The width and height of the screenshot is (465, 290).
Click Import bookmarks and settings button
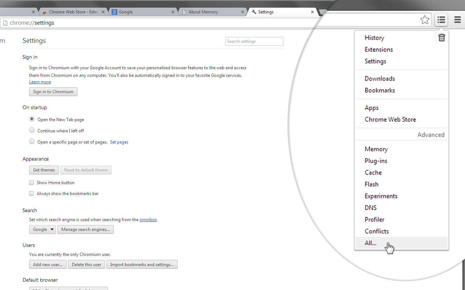point(142,264)
